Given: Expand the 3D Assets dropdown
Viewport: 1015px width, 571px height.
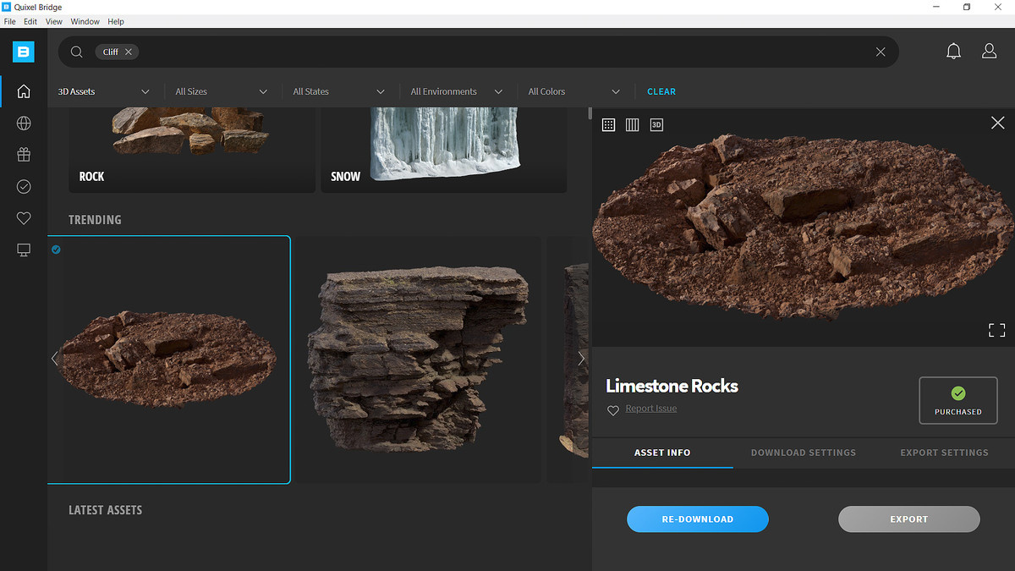Looking at the screenshot, I should (104, 91).
